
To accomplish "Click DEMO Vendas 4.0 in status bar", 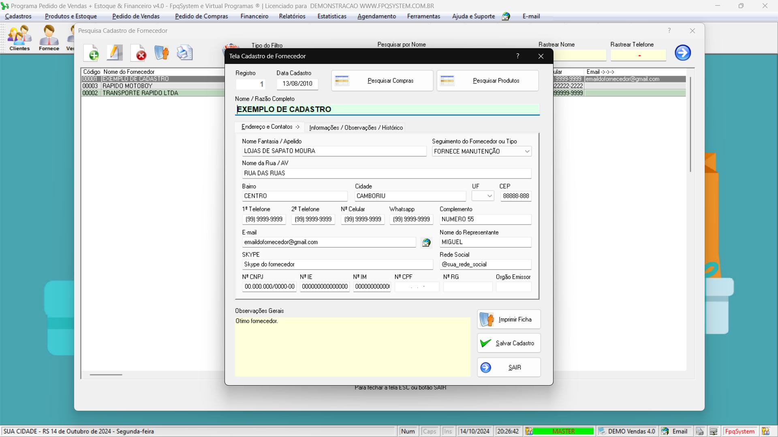I will [627, 431].
